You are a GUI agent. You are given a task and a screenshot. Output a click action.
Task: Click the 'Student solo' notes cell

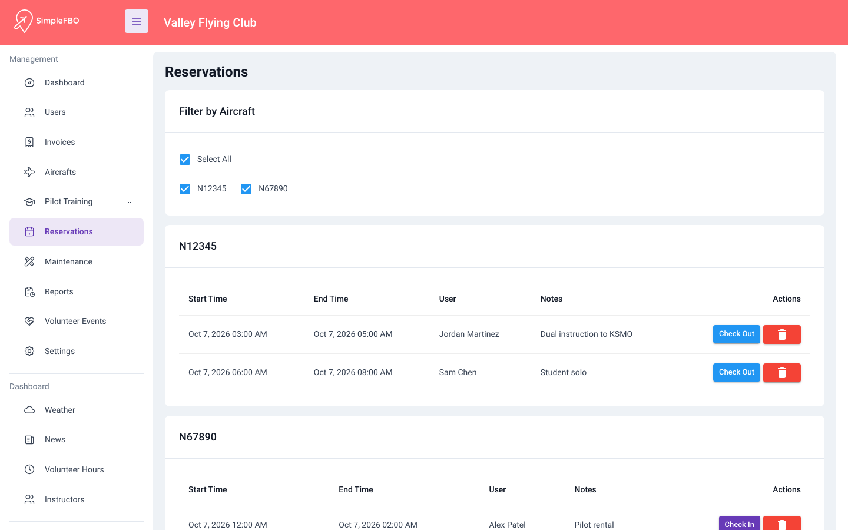[x=564, y=372]
